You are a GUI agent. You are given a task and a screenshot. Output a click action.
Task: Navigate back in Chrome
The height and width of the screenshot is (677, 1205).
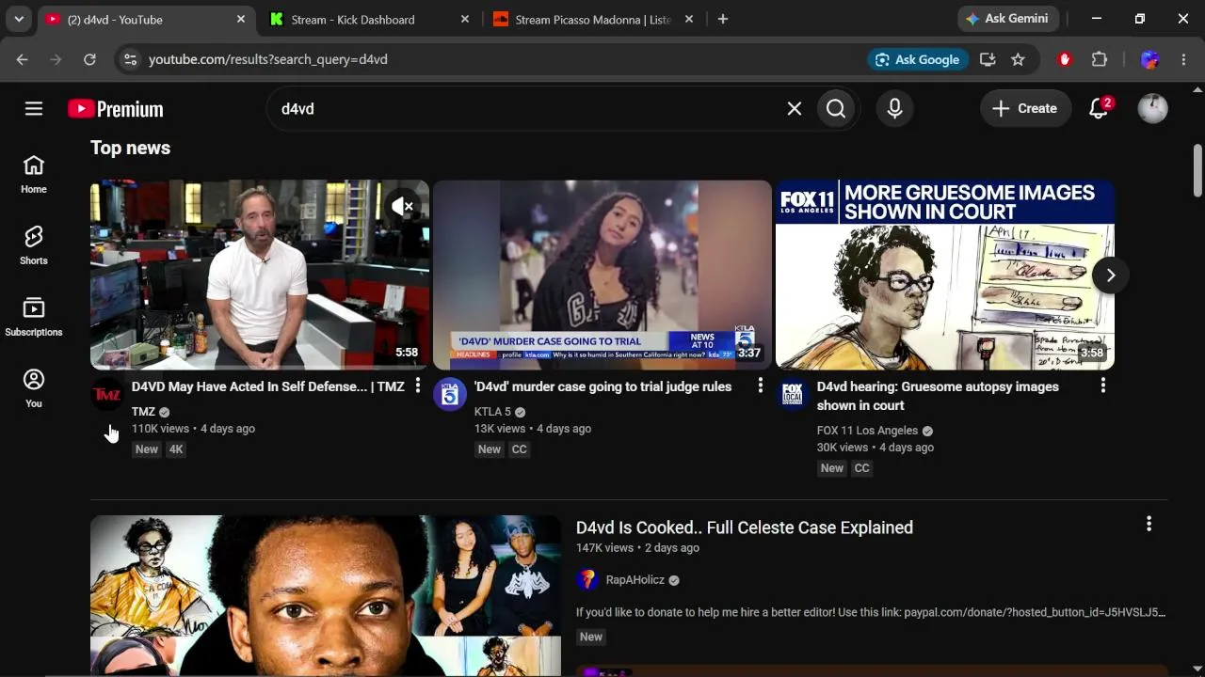coord(23,59)
